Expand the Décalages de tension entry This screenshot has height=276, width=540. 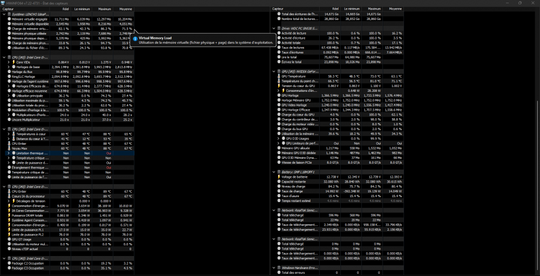(9, 201)
